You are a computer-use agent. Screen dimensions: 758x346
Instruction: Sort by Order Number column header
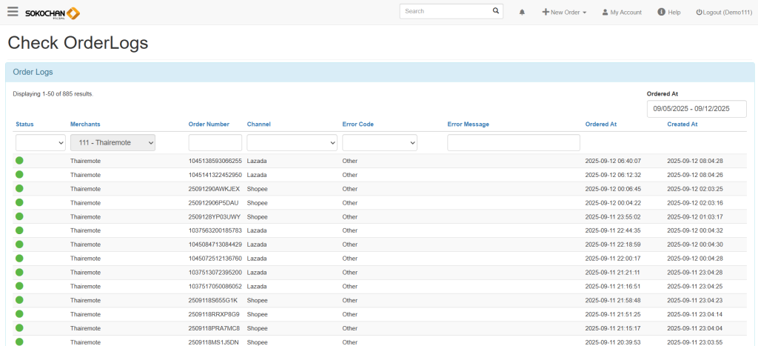tap(209, 124)
